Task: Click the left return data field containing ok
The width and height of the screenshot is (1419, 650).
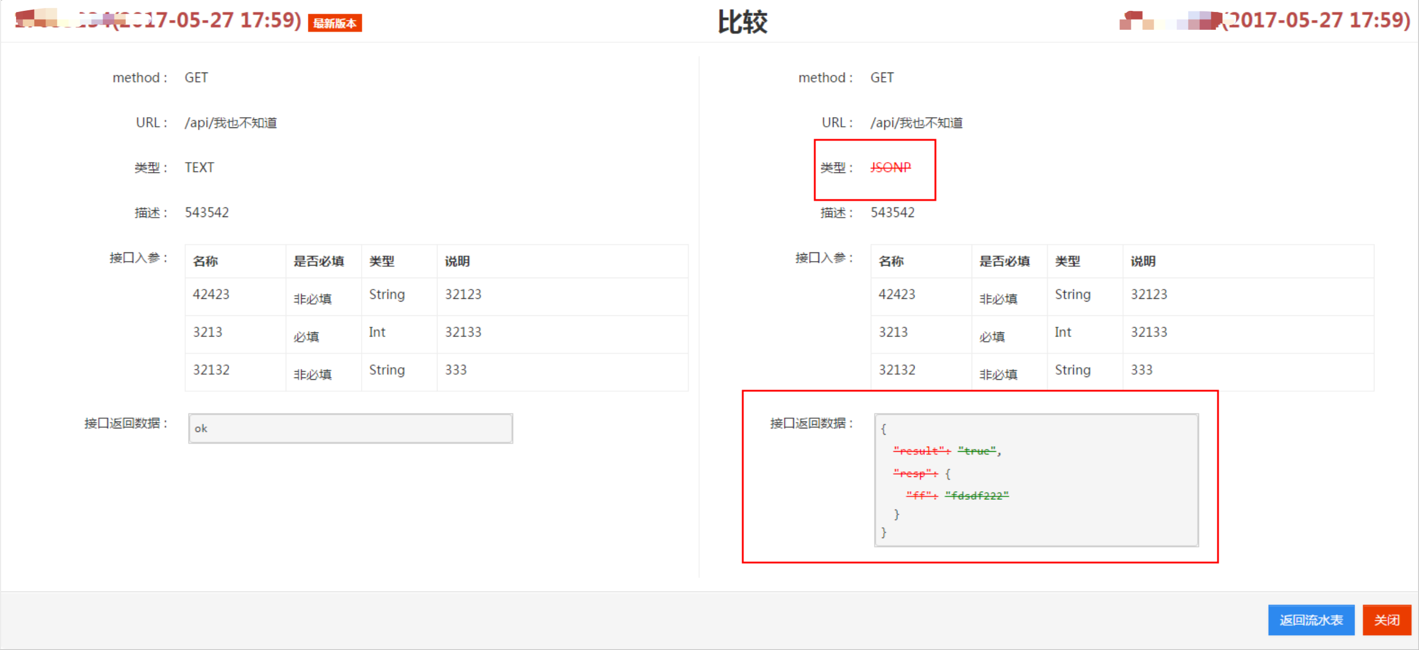Action: click(x=350, y=428)
